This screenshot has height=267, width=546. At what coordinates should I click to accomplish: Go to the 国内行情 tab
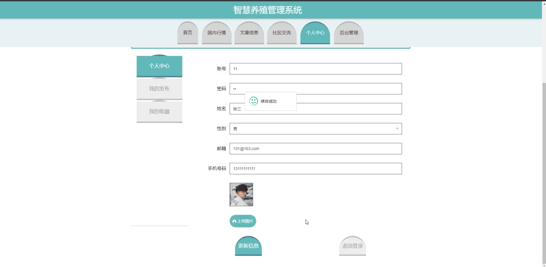[216, 33]
